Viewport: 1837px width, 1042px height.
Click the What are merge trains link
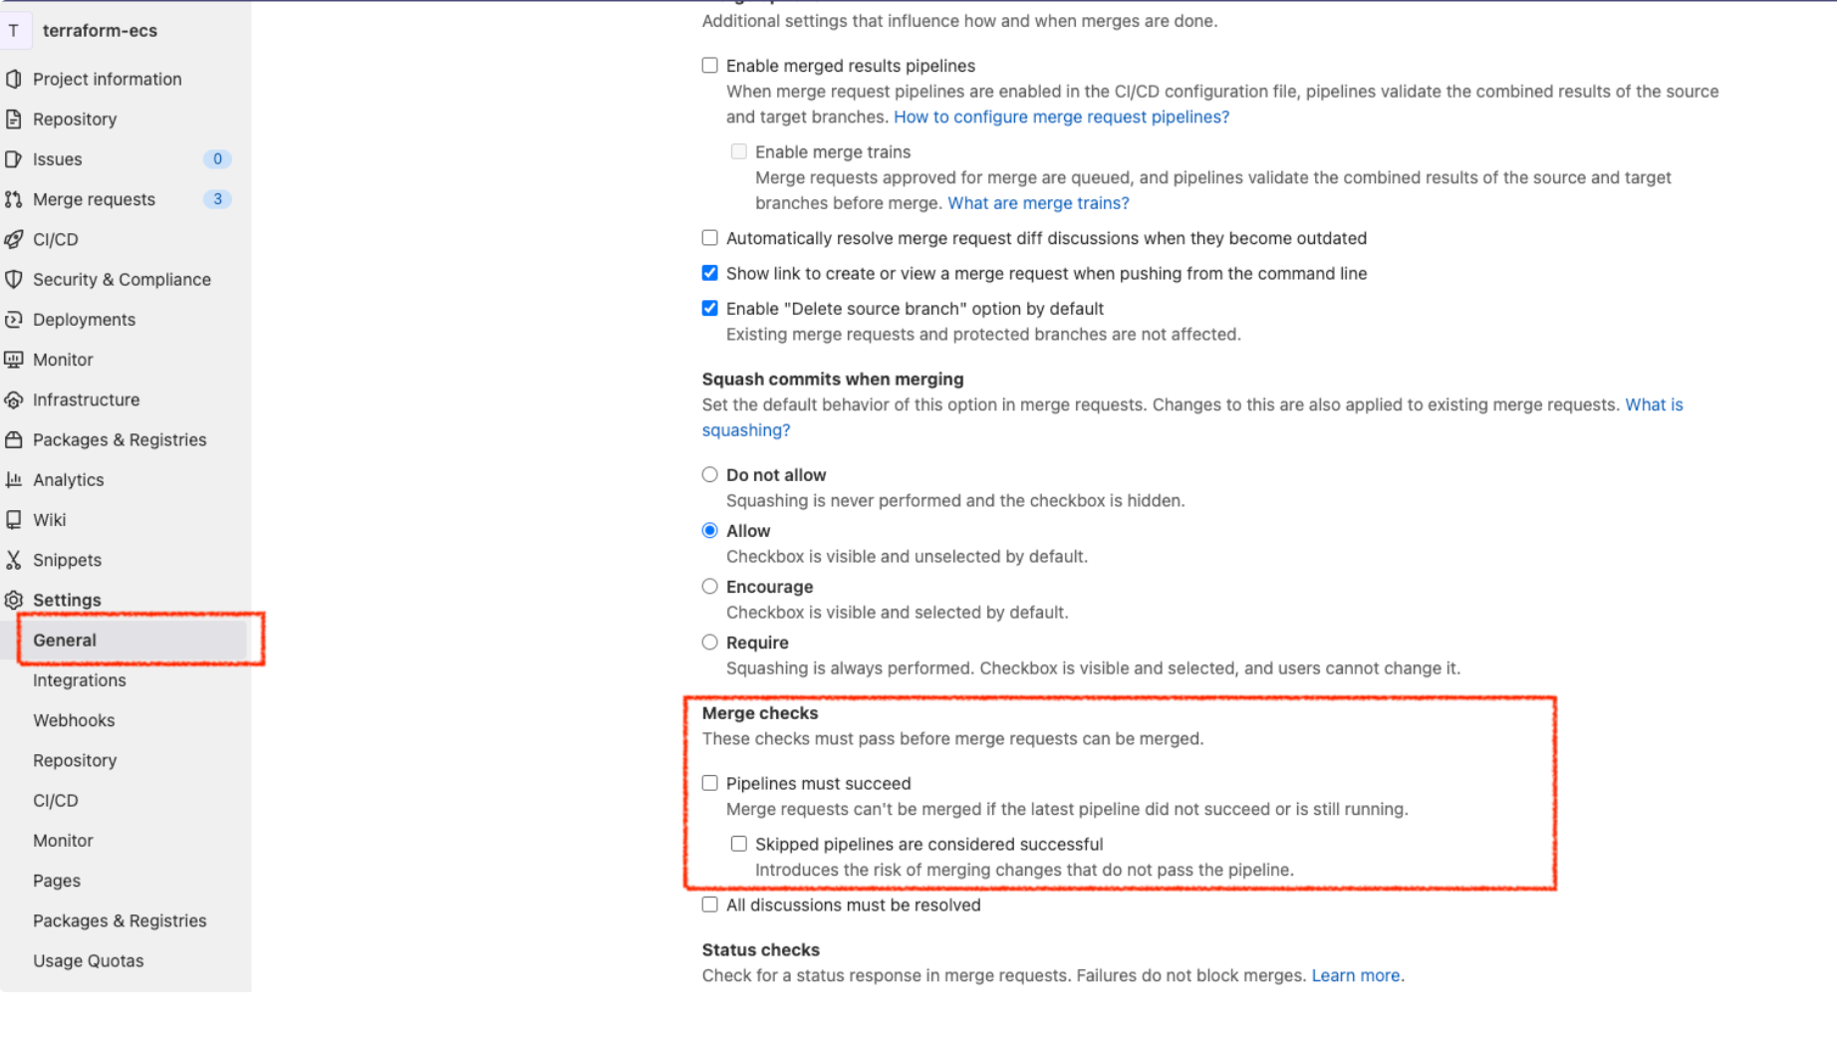click(1038, 202)
